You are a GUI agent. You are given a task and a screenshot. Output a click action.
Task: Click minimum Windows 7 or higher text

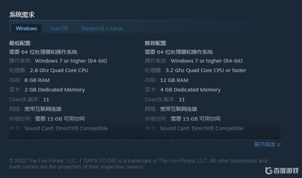point(71,61)
